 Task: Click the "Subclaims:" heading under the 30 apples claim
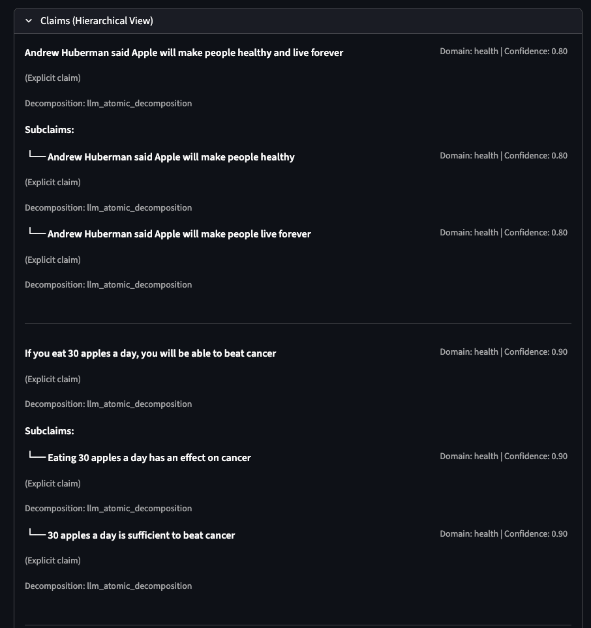[x=50, y=431]
